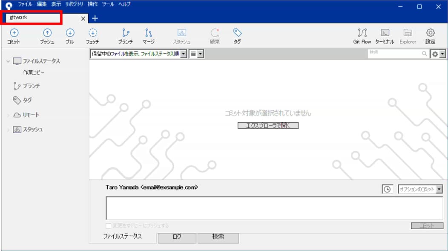Select リモート in the sidebar
Screen dimensions: 448x251
[31, 115]
